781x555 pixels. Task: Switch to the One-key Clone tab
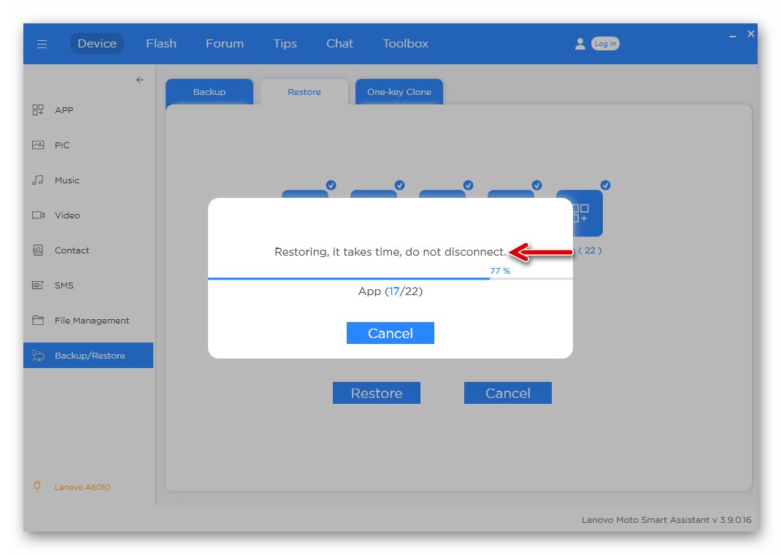pyautogui.click(x=399, y=92)
